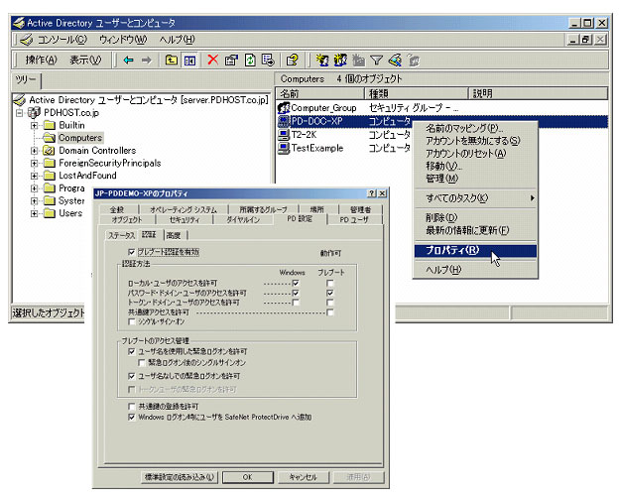Click the Create new group toolbar icon
Screen dimensions: 619x496
pos(340,61)
